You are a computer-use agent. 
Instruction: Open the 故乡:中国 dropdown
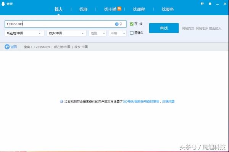point(66,33)
